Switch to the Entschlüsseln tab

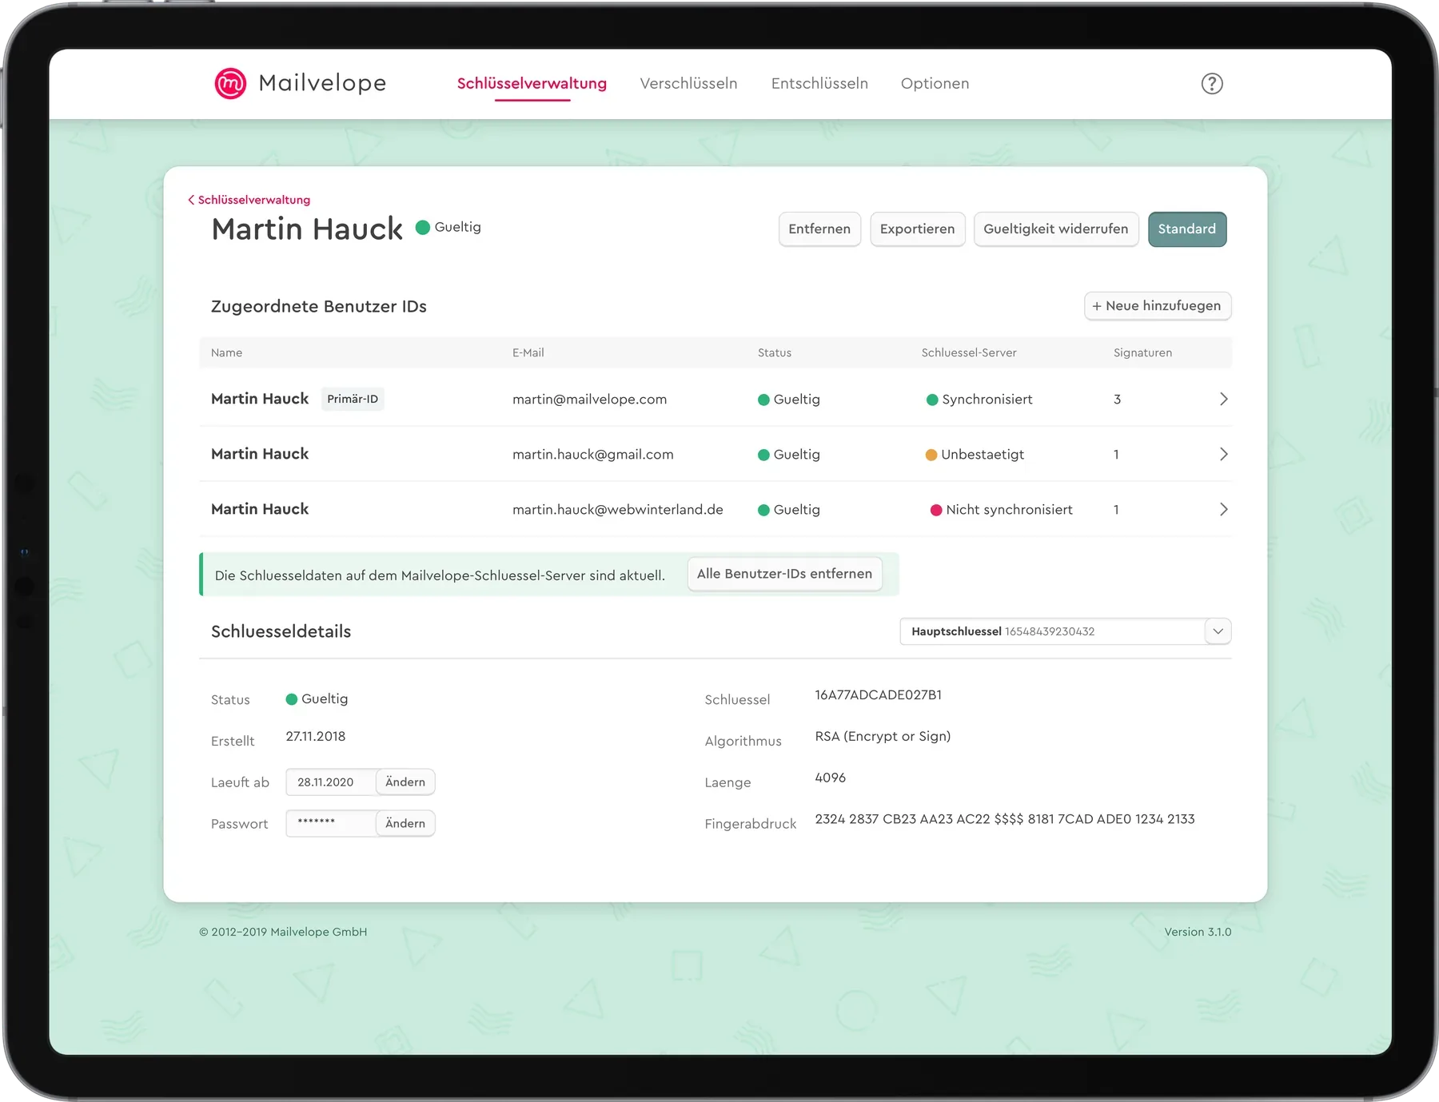coord(819,83)
